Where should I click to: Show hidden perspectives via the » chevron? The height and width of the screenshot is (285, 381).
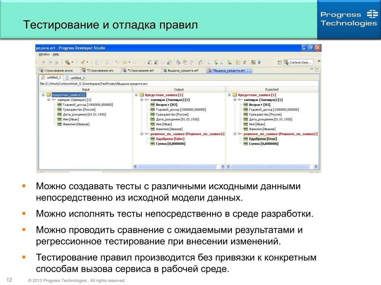coord(319,61)
